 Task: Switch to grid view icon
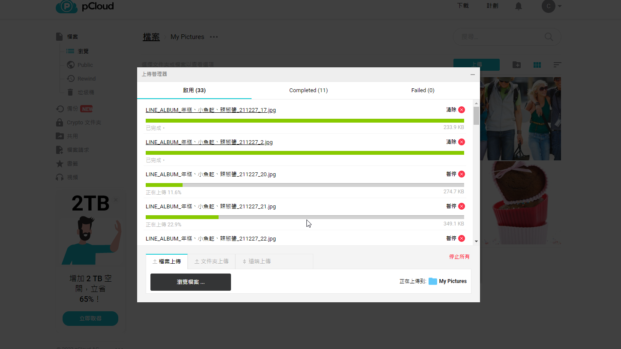[537, 65]
